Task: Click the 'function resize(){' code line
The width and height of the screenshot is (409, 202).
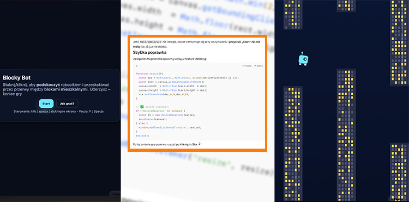Action: (x=149, y=74)
